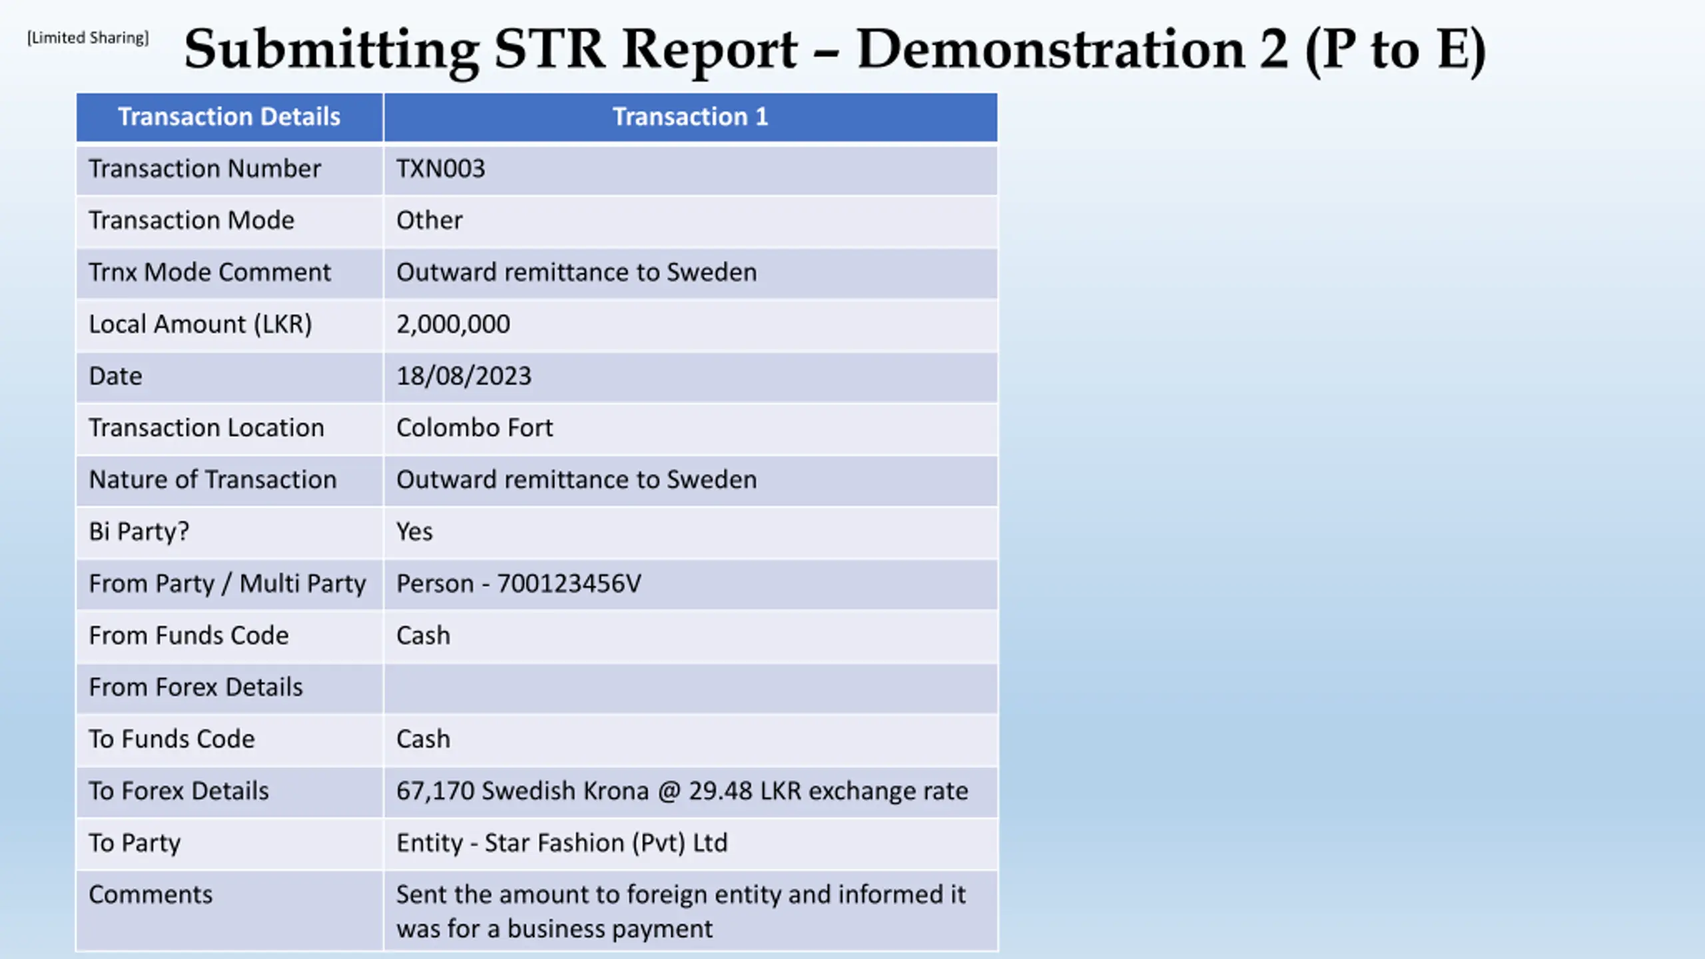The width and height of the screenshot is (1705, 959).
Task: Click 'Outward remittance to Sweden' in the Nature of Transaction row
Action: [x=577, y=480]
